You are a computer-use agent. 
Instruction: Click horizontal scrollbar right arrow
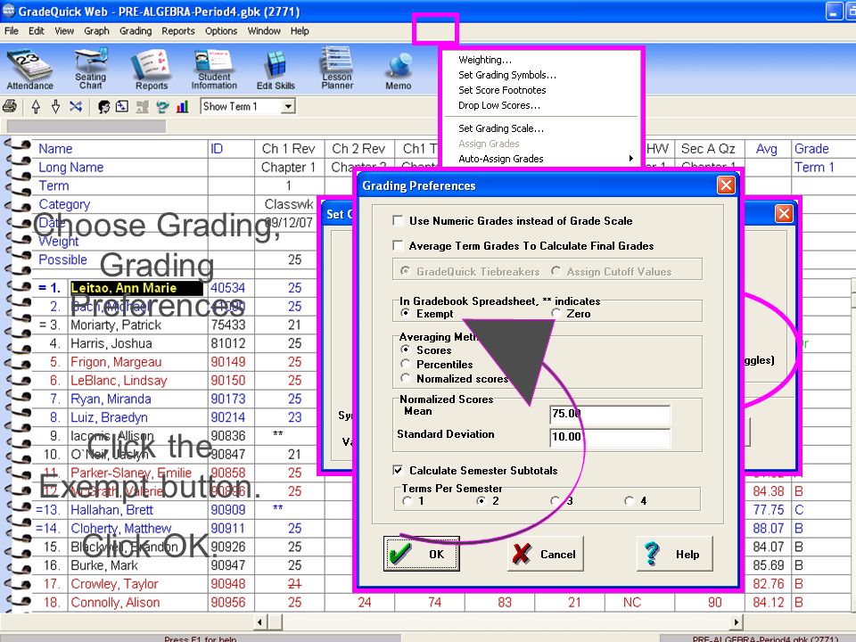pyautogui.click(x=736, y=621)
